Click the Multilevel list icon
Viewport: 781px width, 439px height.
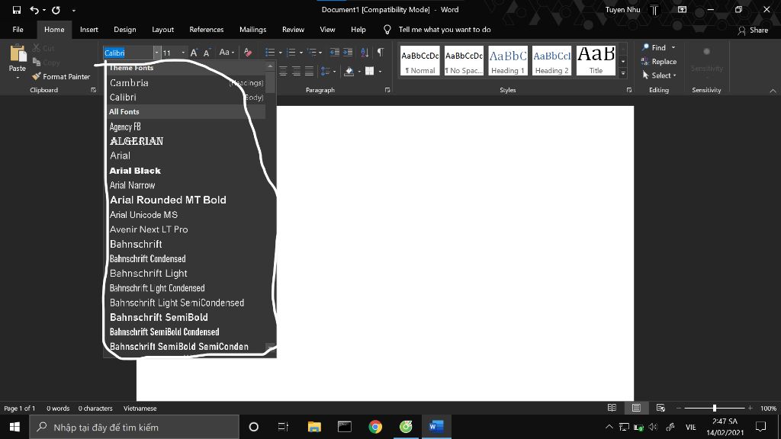pyautogui.click(x=312, y=53)
